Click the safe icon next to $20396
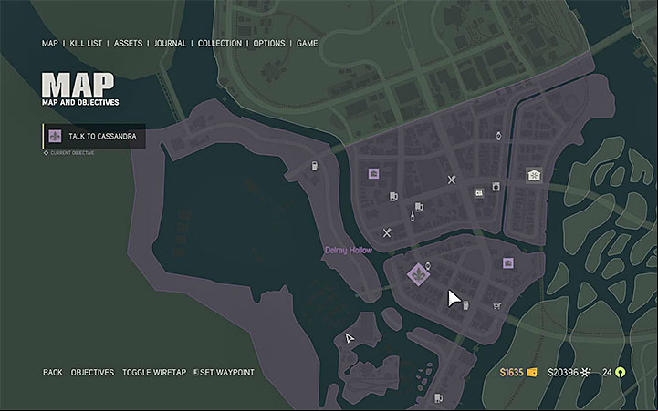The width and height of the screenshot is (658, 411). (x=586, y=372)
